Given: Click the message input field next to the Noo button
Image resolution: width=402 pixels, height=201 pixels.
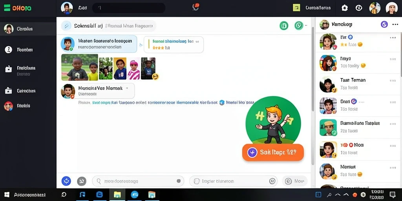Looking at the screenshot, I should [233, 181].
